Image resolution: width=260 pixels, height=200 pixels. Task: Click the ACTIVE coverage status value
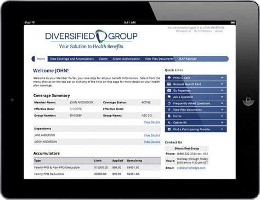click(x=146, y=102)
